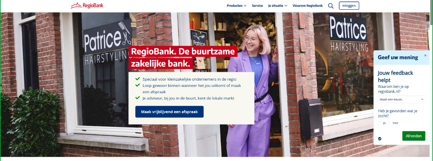
Task: Expand the Producten menu
Action: [x=237, y=6]
